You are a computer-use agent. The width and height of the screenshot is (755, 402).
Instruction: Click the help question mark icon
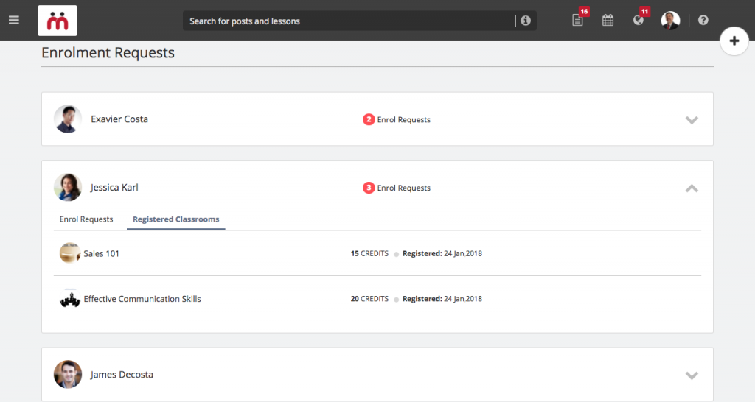(x=703, y=20)
